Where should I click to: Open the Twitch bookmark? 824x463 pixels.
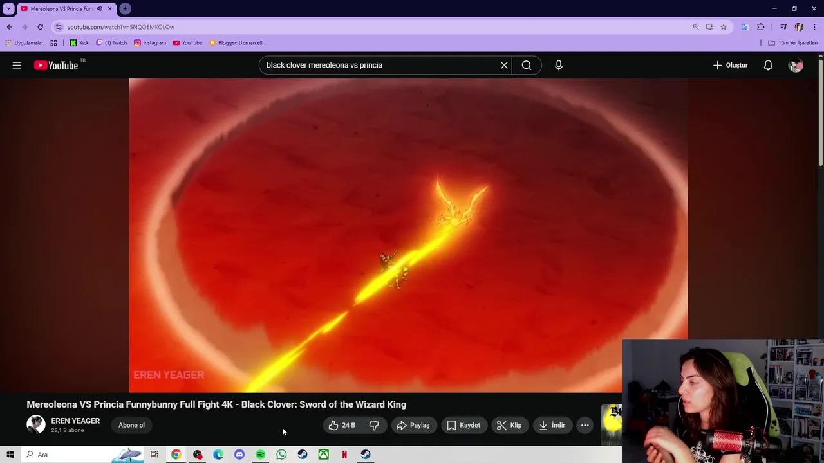(x=111, y=43)
